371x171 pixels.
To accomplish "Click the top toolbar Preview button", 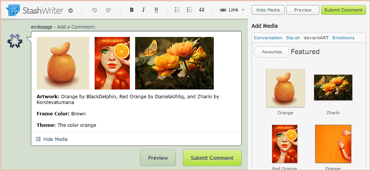I will tap(303, 10).
